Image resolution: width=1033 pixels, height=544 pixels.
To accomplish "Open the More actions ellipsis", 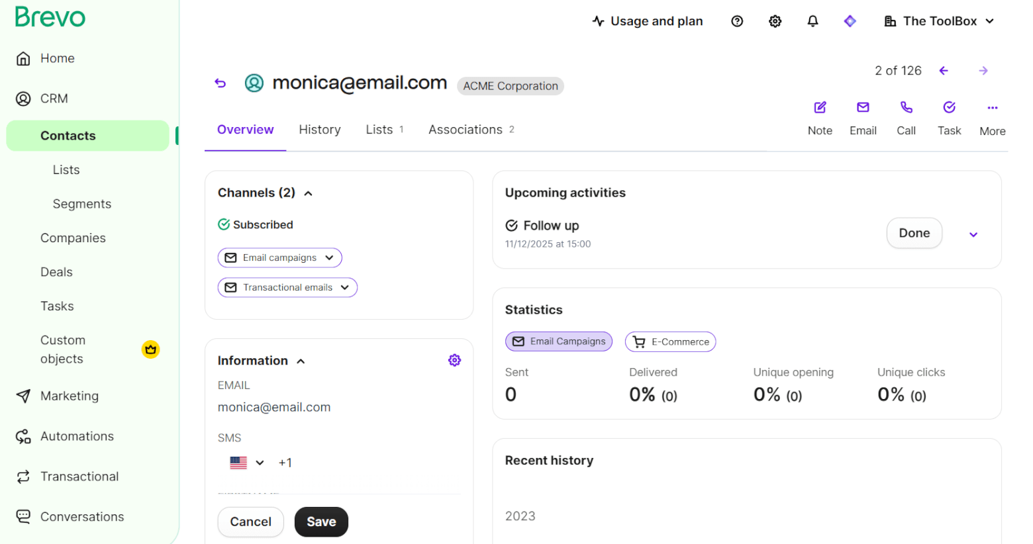I will pyautogui.click(x=992, y=108).
